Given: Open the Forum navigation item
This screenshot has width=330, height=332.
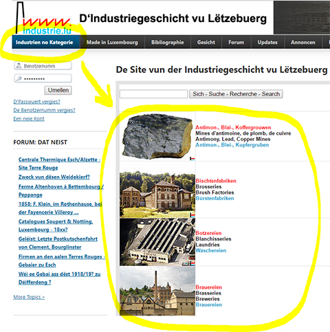Looking at the screenshot, I should coord(236,43).
